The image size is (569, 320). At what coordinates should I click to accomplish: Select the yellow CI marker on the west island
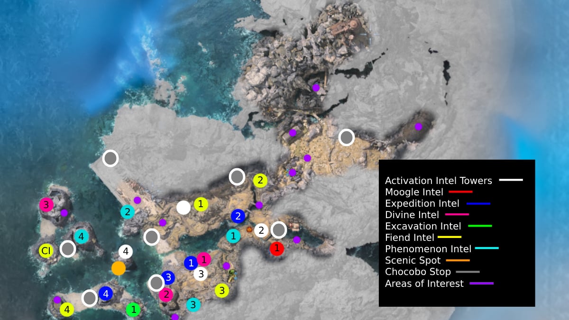(46, 251)
